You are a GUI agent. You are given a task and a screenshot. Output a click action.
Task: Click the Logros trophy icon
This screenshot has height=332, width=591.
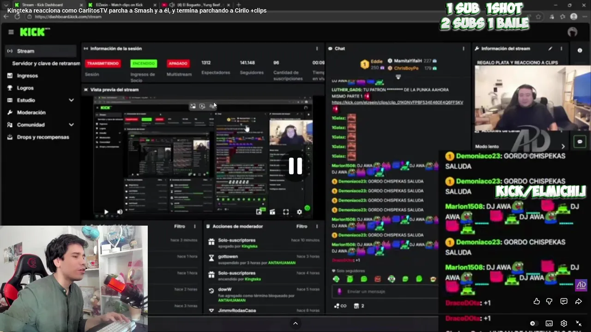click(x=10, y=88)
